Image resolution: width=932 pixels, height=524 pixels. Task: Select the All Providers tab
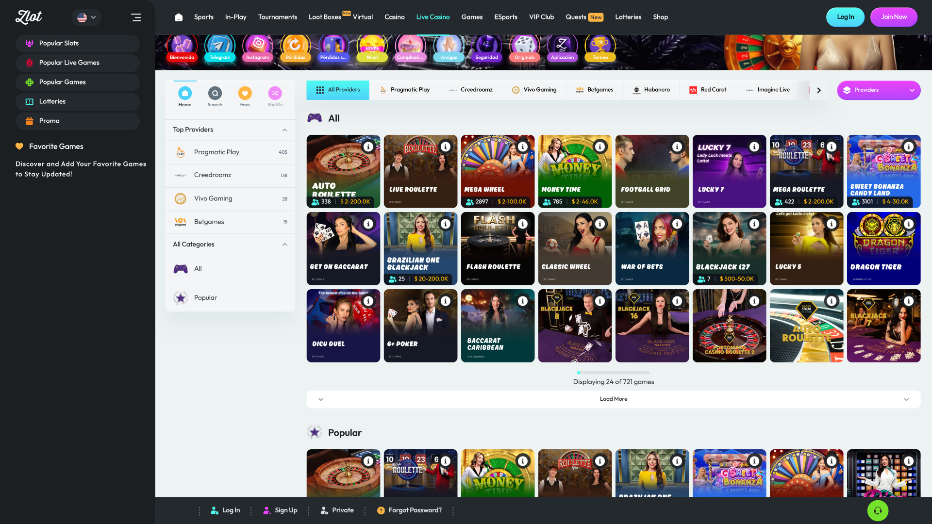pos(338,90)
